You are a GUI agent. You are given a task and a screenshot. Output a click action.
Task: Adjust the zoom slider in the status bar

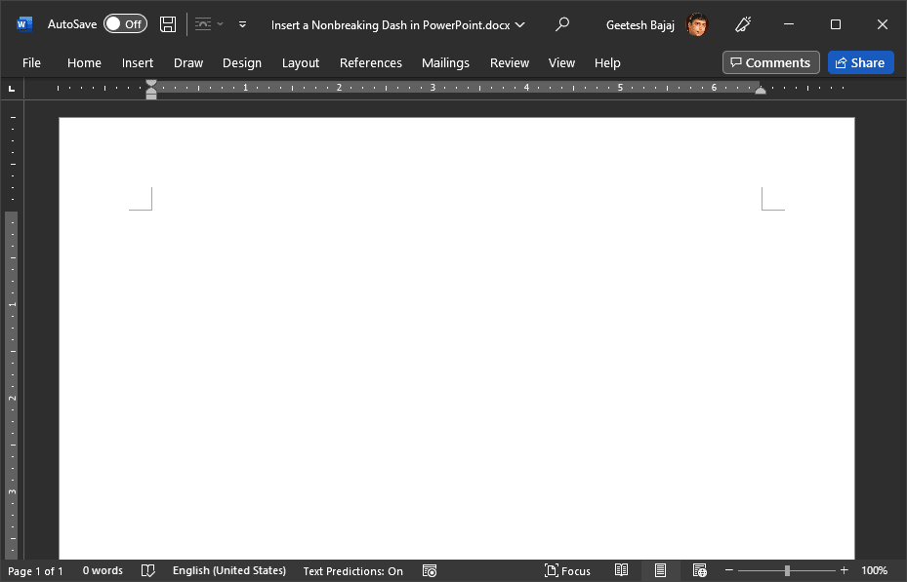point(787,570)
